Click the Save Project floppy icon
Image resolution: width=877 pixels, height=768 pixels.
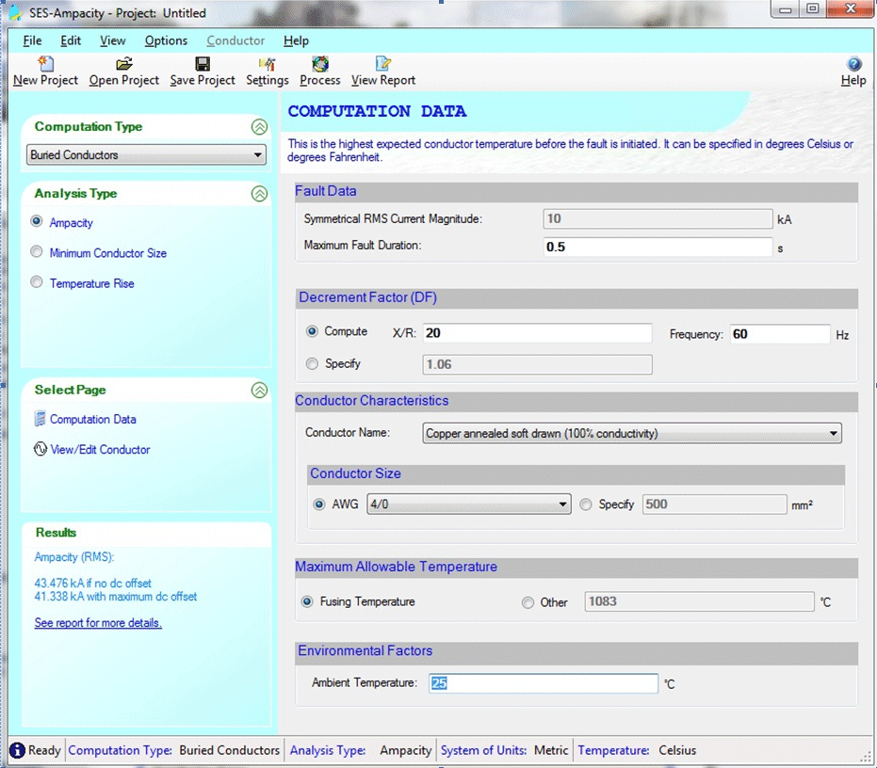[x=203, y=64]
